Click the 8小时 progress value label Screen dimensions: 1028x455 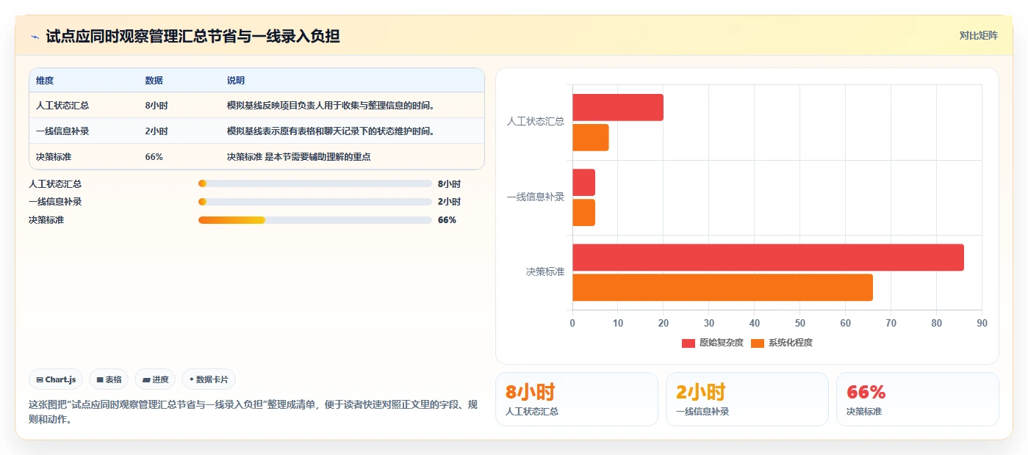tap(449, 184)
